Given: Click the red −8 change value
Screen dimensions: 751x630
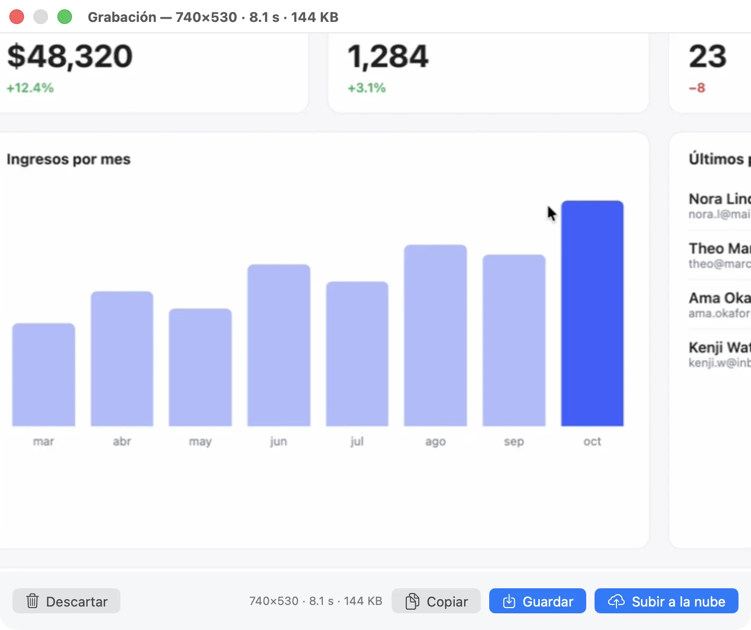Looking at the screenshot, I should [x=697, y=88].
